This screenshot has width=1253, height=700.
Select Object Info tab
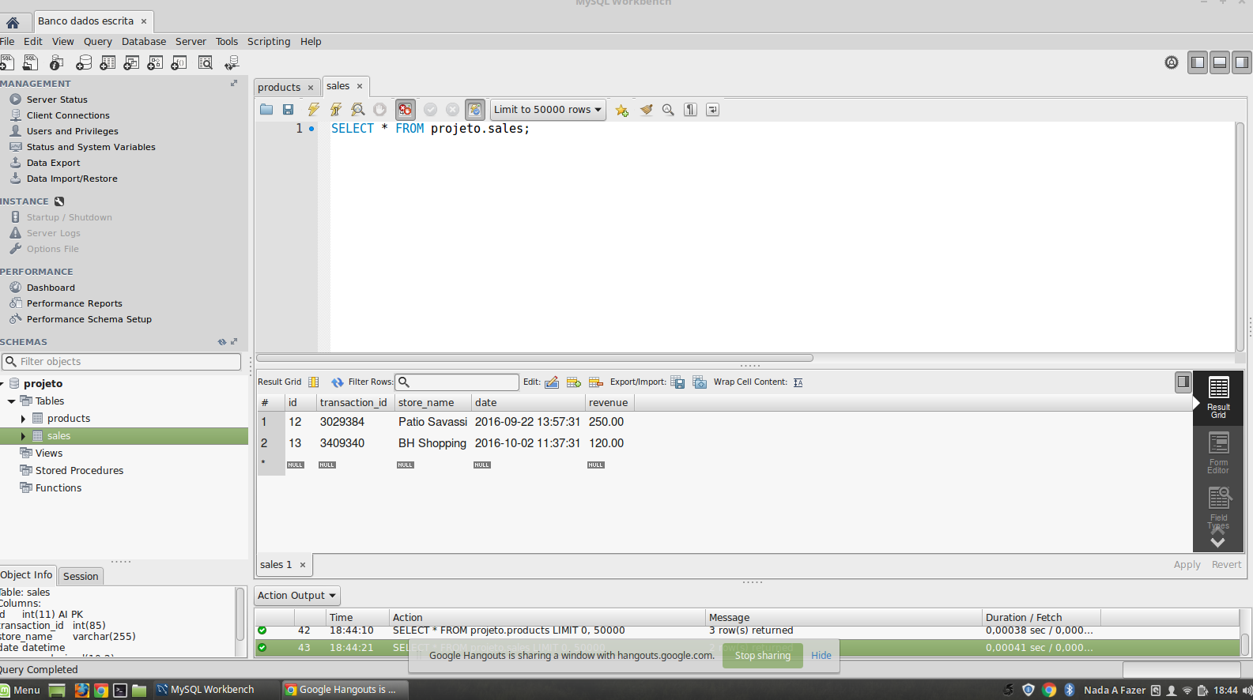(27, 575)
